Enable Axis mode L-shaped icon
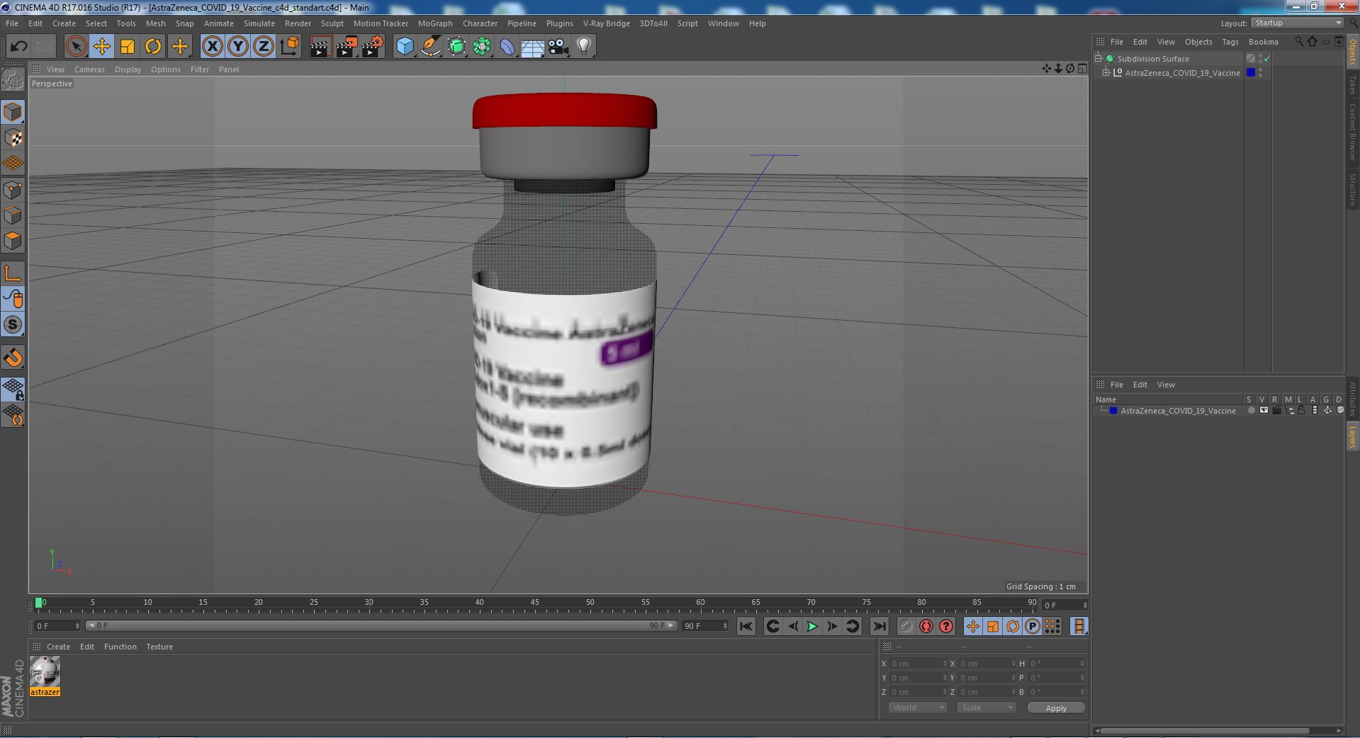1360x738 pixels. pos(13,273)
